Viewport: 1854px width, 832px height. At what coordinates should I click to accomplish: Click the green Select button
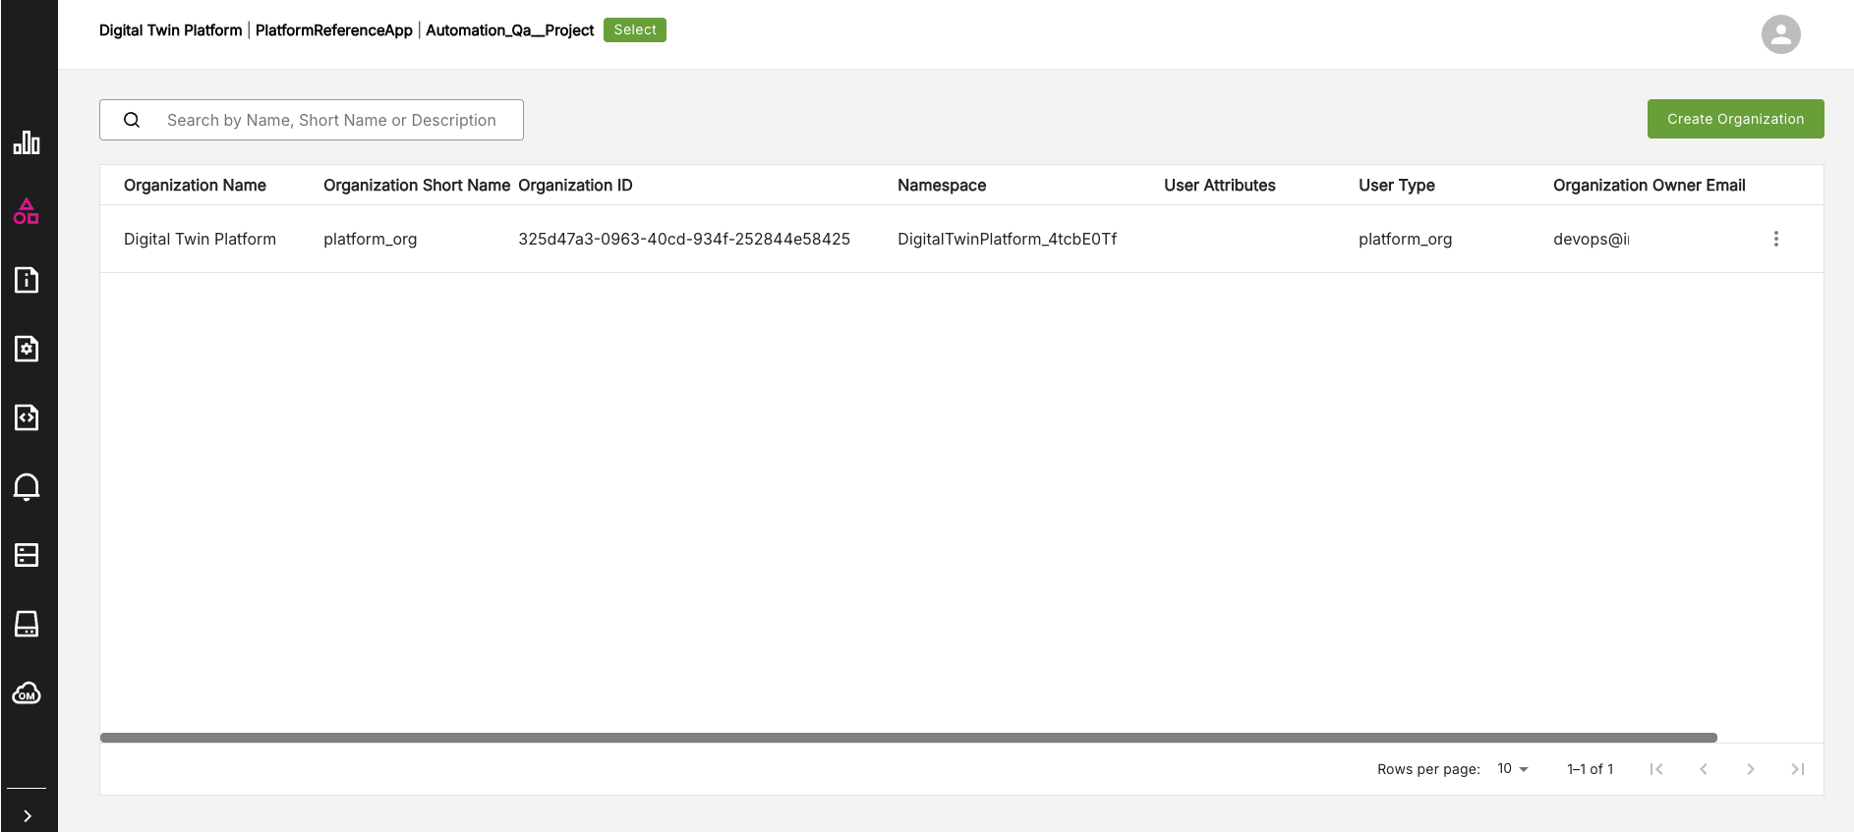pos(634,30)
